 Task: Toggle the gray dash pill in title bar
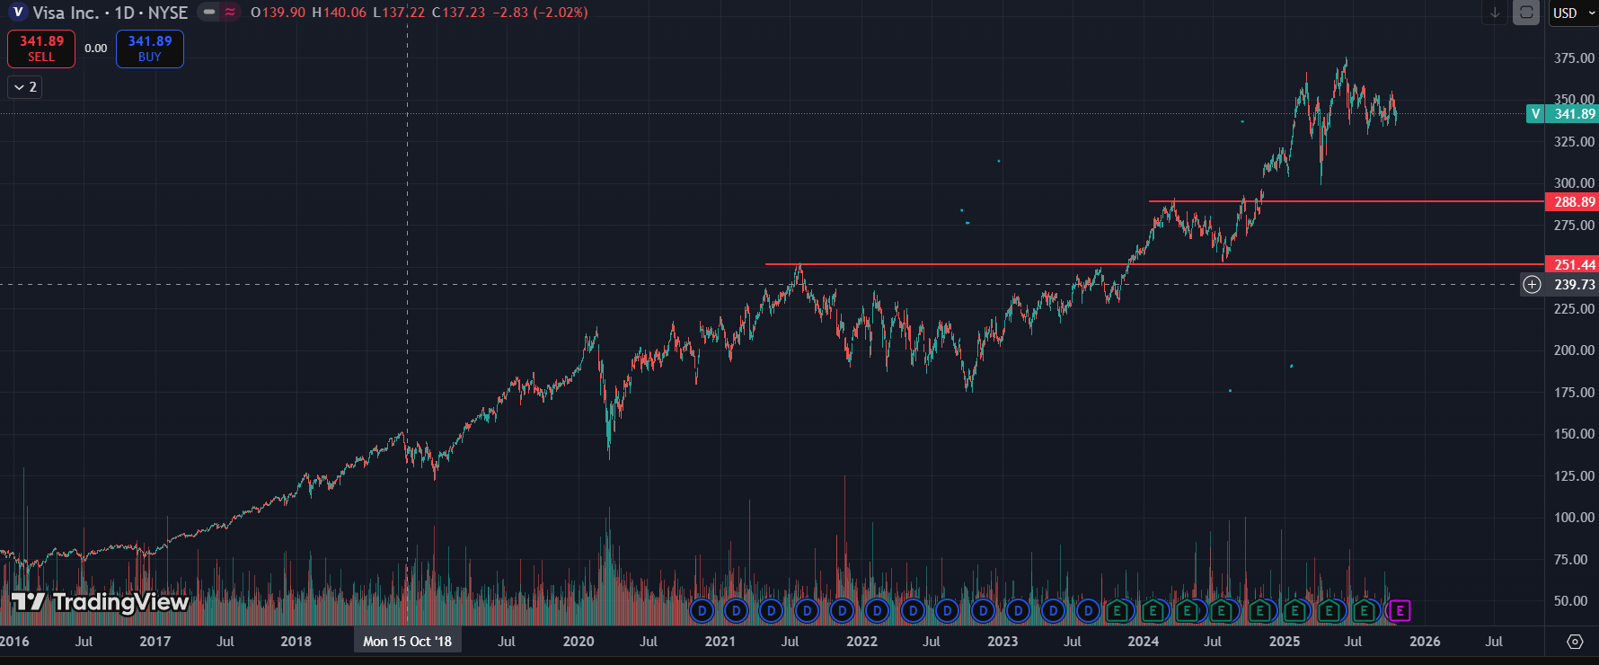[209, 13]
